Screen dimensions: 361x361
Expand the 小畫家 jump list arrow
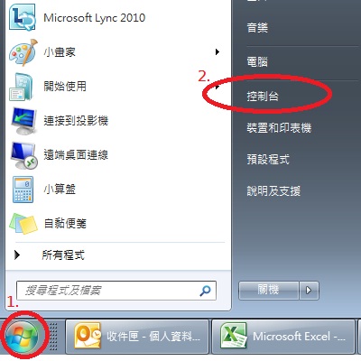pyautogui.click(x=218, y=52)
